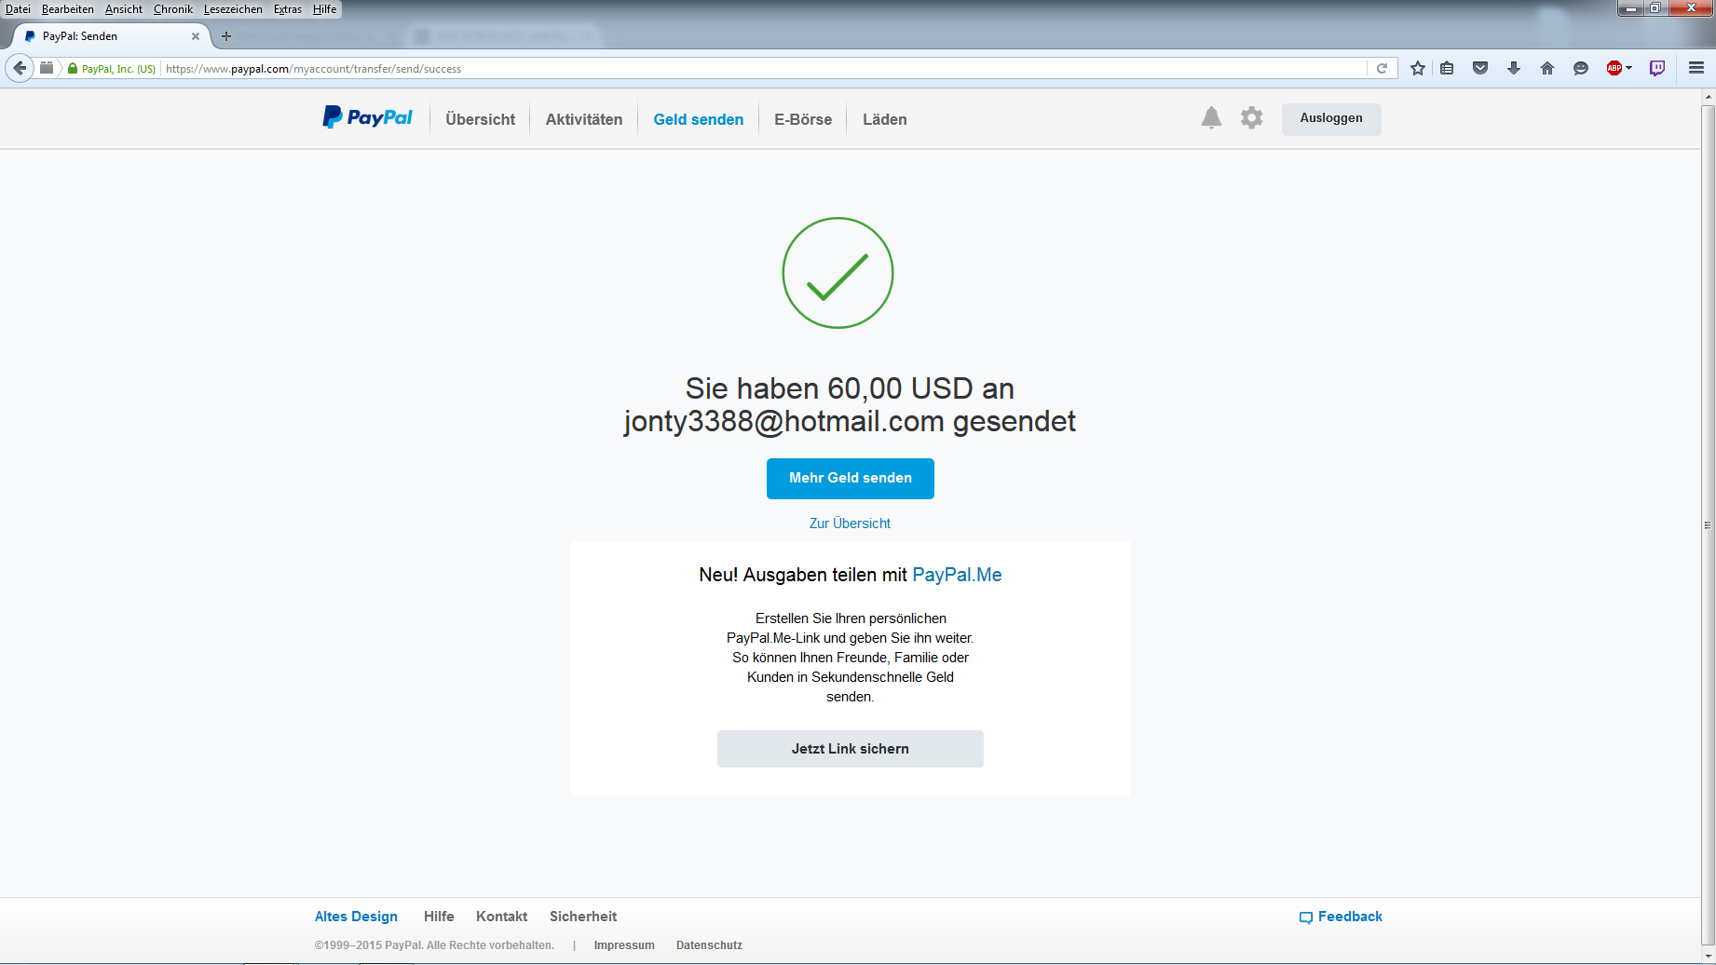Open the Lesezeichen menu
Image resolution: width=1716 pixels, height=965 pixels.
tap(233, 9)
